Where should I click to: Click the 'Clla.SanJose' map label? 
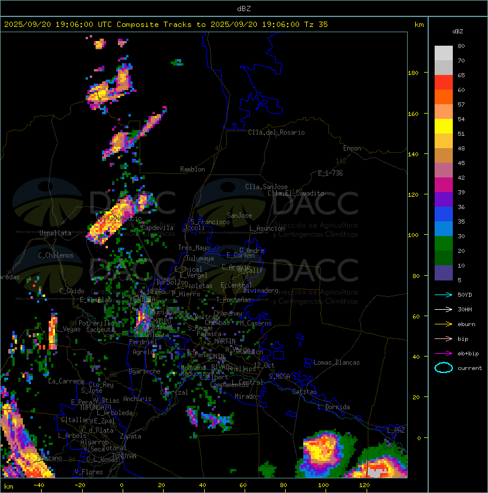(x=266, y=187)
